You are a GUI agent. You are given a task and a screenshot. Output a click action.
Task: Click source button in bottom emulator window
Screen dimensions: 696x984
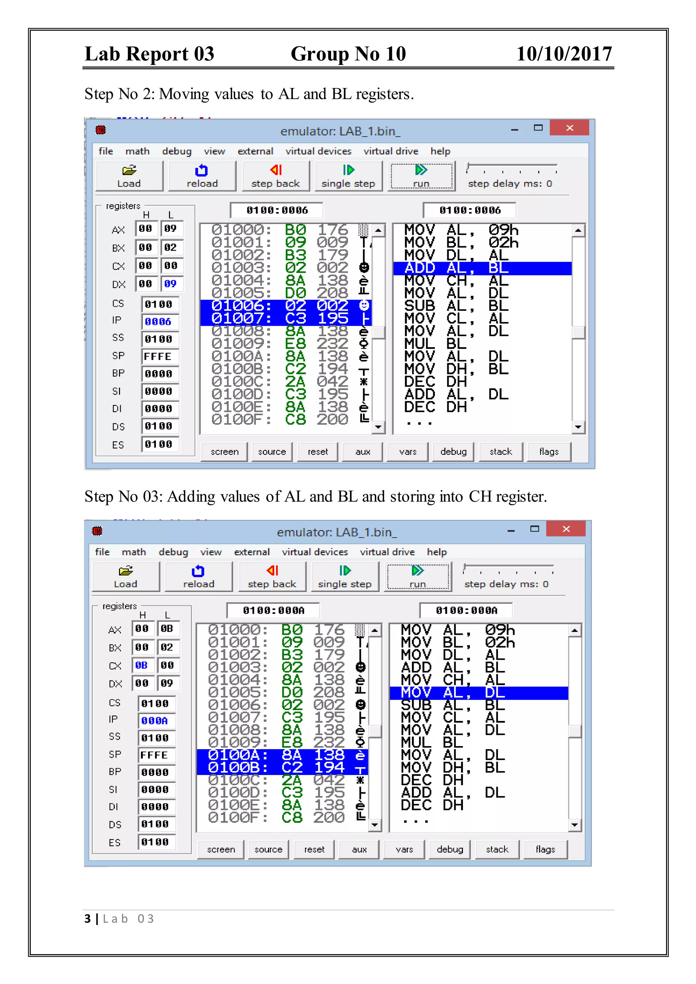coord(269,849)
